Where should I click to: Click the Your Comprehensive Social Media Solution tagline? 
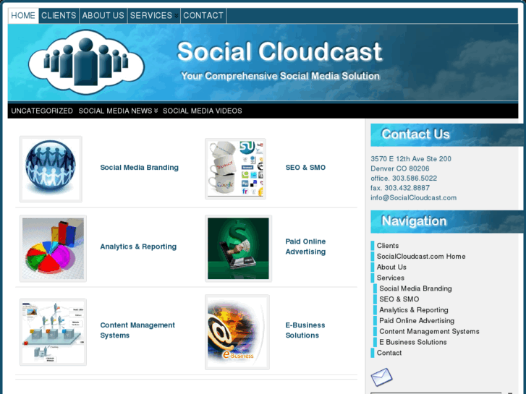click(280, 76)
